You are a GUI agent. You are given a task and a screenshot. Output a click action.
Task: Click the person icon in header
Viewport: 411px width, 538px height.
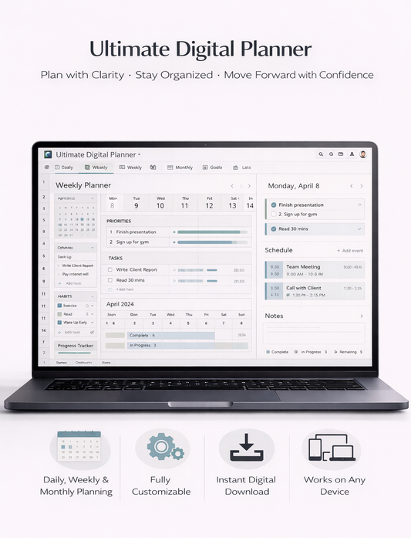click(x=352, y=154)
